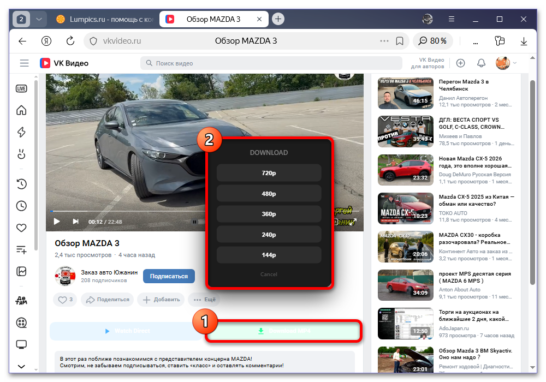Click the Подписаться button
This screenshot has width=546, height=382.
(169, 276)
